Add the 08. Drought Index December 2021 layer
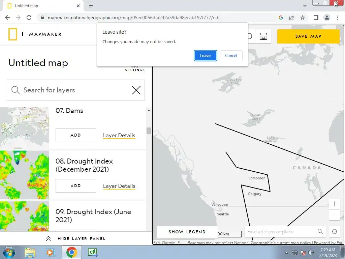The height and width of the screenshot is (259, 345). tap(76, 186)
